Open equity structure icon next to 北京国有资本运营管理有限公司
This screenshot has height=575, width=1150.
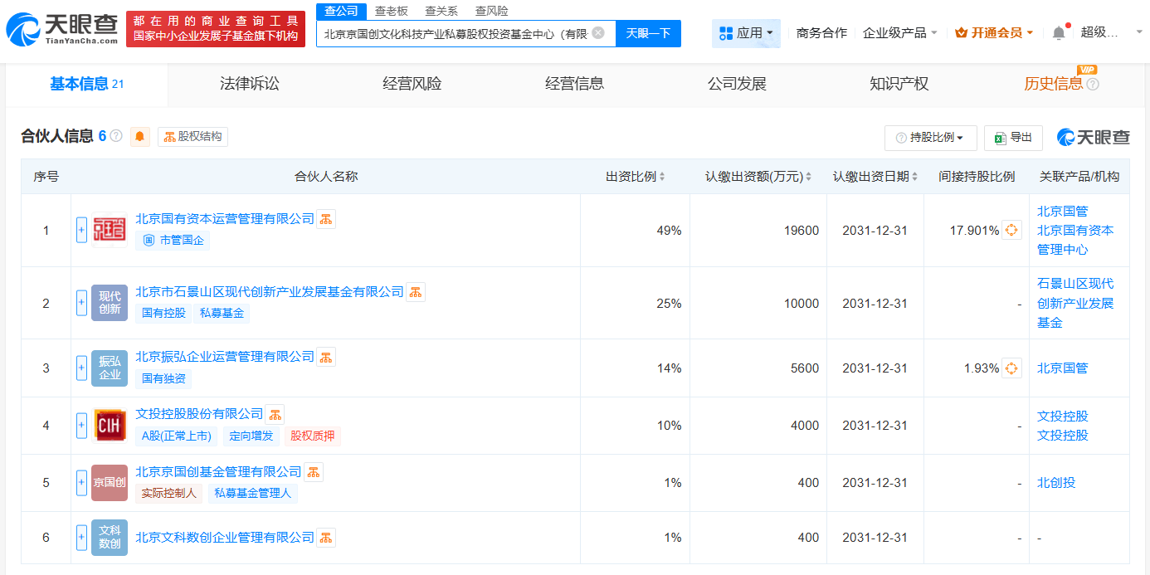click(326, 219)
